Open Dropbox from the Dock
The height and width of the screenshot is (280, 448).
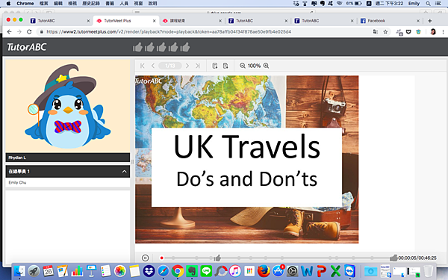[149, 271]
